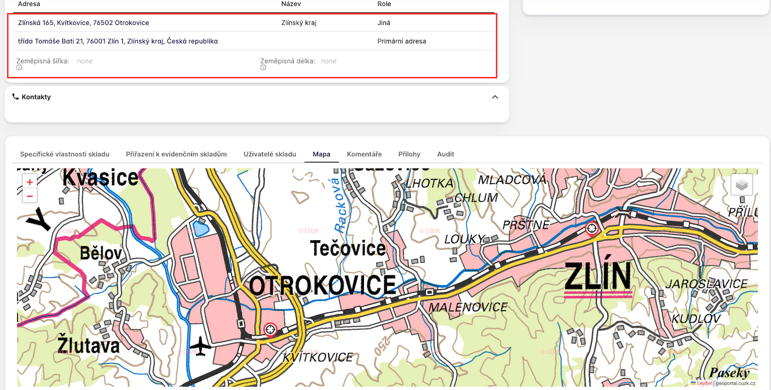Screen dimensions: 771x390
Task: Open address Zlínská 165, Kvítkovice
Action: click(83, 23)
